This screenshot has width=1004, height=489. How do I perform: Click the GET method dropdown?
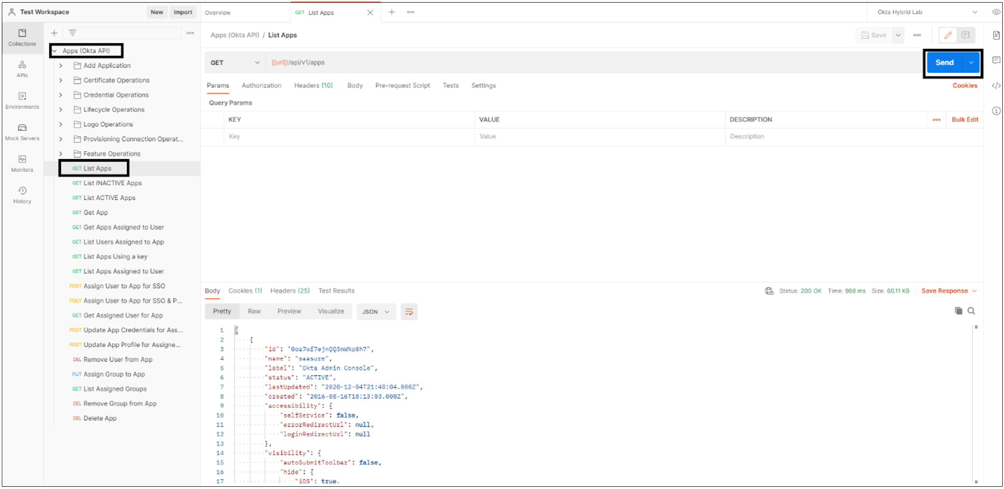pyautogui.click(x=234, y=62)
